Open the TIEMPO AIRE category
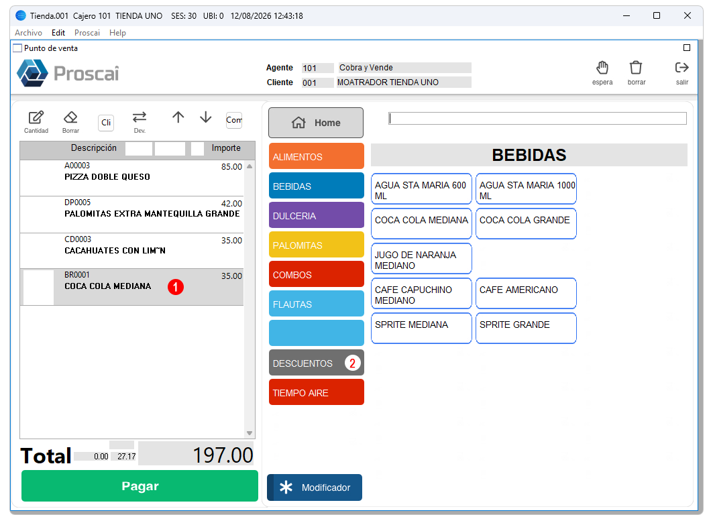Image resolution: width=711 pixels, height=521 pixels. 316,392
